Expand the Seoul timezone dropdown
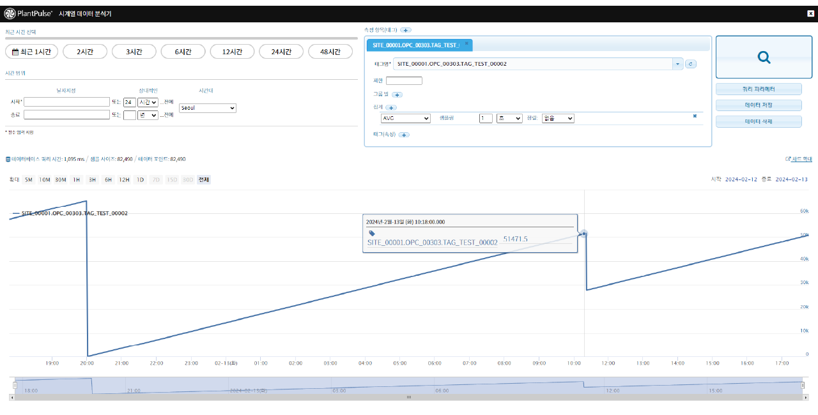 (x=208, y=109)
